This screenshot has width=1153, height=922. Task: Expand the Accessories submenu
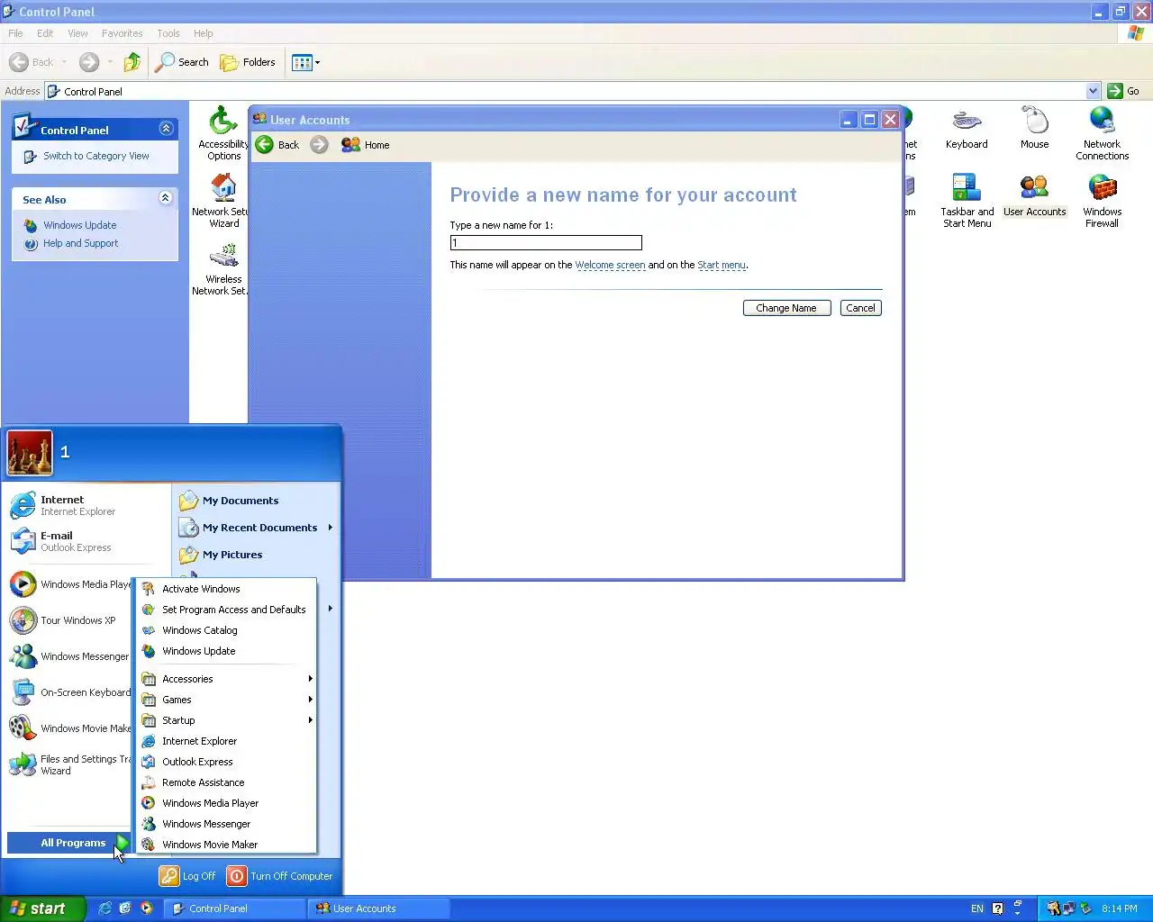click(226, 679)
